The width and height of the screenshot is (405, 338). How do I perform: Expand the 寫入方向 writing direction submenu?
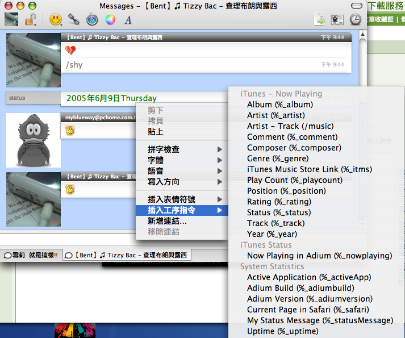pos(182,182)
